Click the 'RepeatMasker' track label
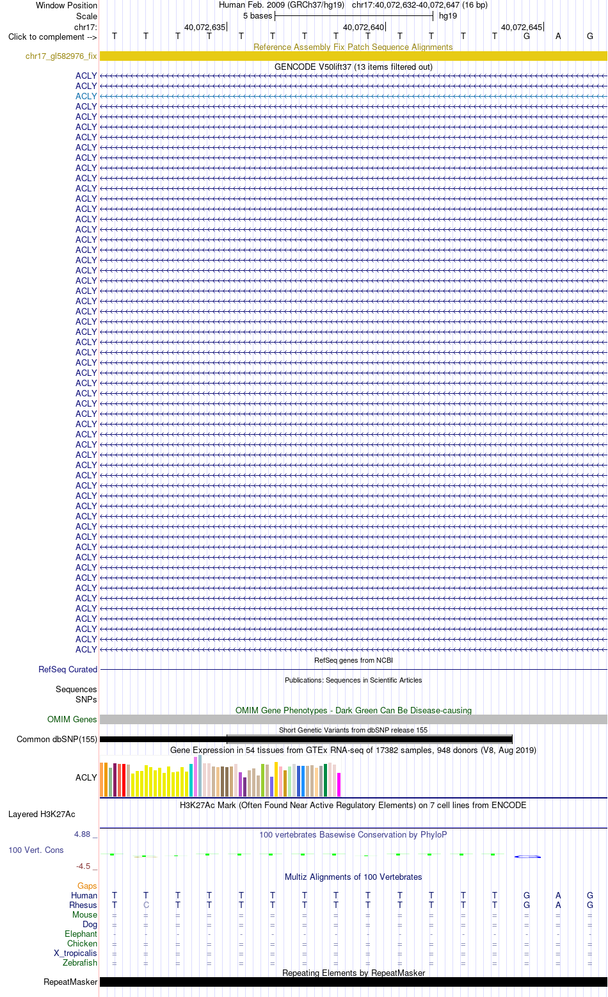 click(70, 982)
